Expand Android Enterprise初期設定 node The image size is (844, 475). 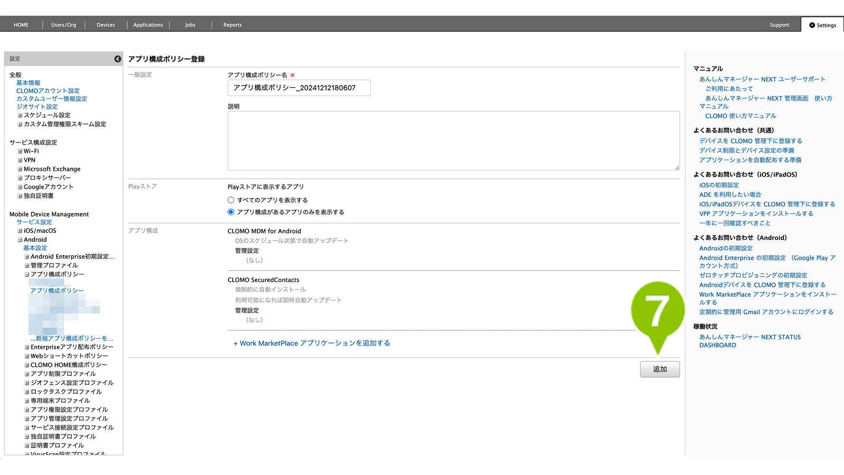[27, 257]
